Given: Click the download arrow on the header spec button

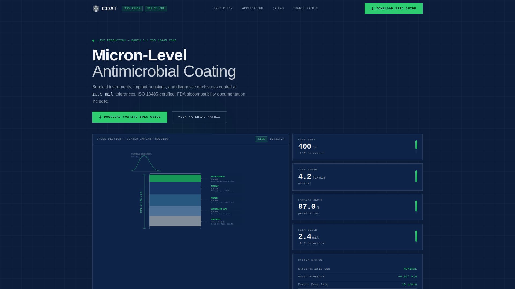Looking at the screenshot, I should [x=372, y=8].
